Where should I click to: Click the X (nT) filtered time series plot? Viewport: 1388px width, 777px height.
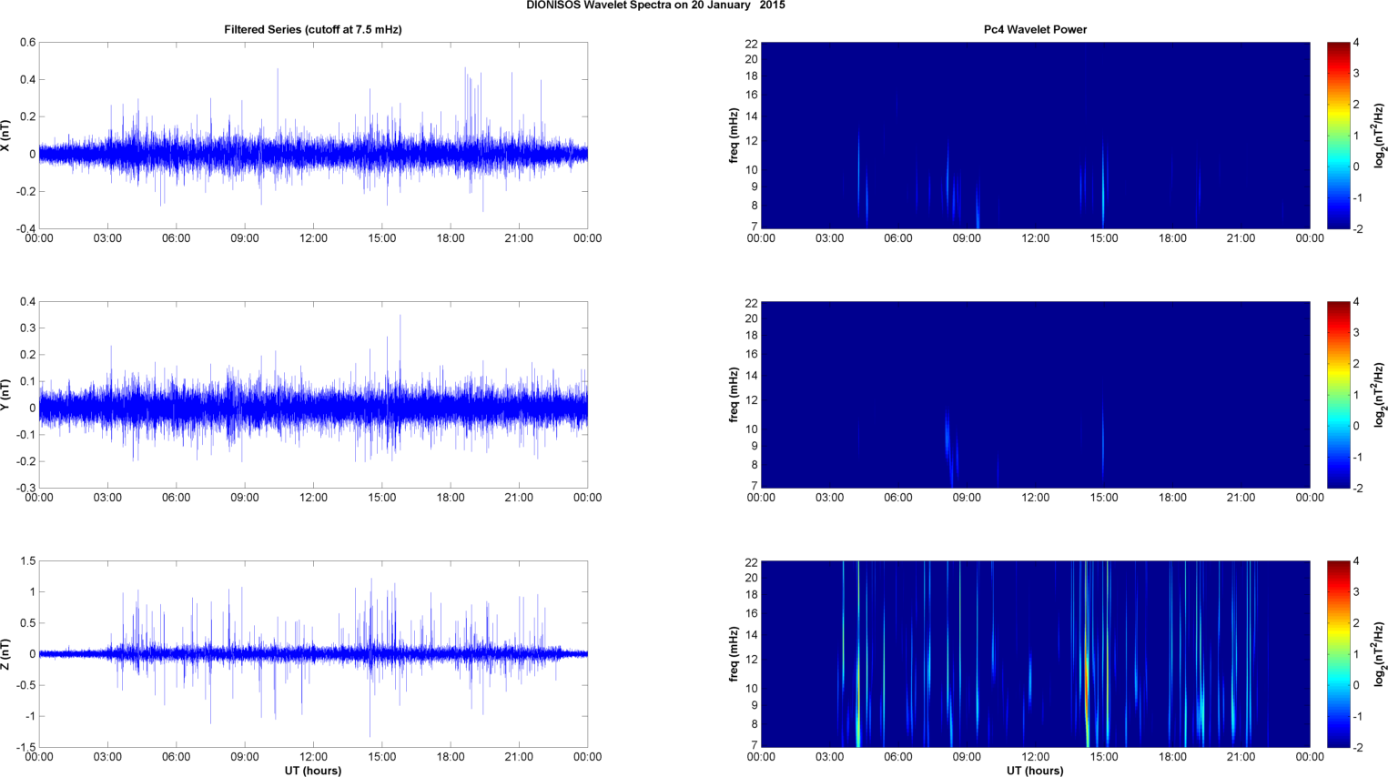coord(313,136)
